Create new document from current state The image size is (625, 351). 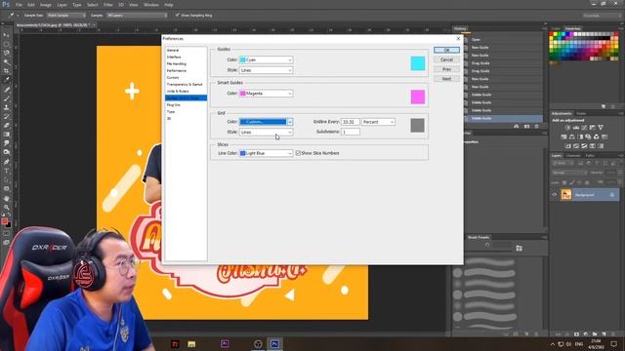517,126
